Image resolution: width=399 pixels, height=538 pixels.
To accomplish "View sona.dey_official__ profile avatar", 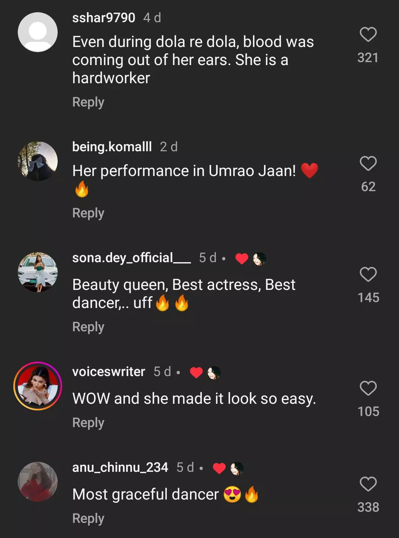I will (x=38, y=272).
